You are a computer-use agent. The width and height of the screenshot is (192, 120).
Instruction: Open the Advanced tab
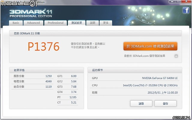click(x=33, y=23)
